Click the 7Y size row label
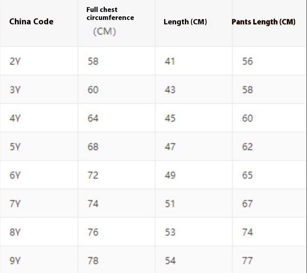307x273 pixels. (x=15, y=204)
